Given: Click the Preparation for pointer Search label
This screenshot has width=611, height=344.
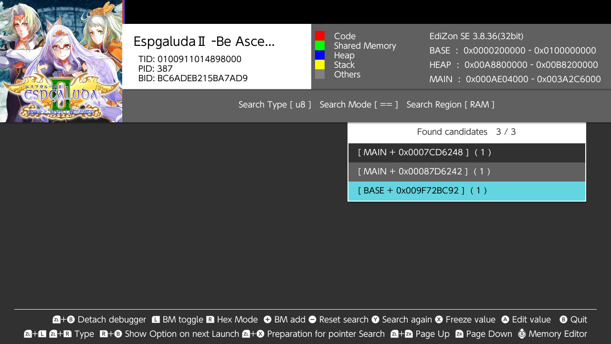Looking at the screenshot, I should [x=326, y=334].
